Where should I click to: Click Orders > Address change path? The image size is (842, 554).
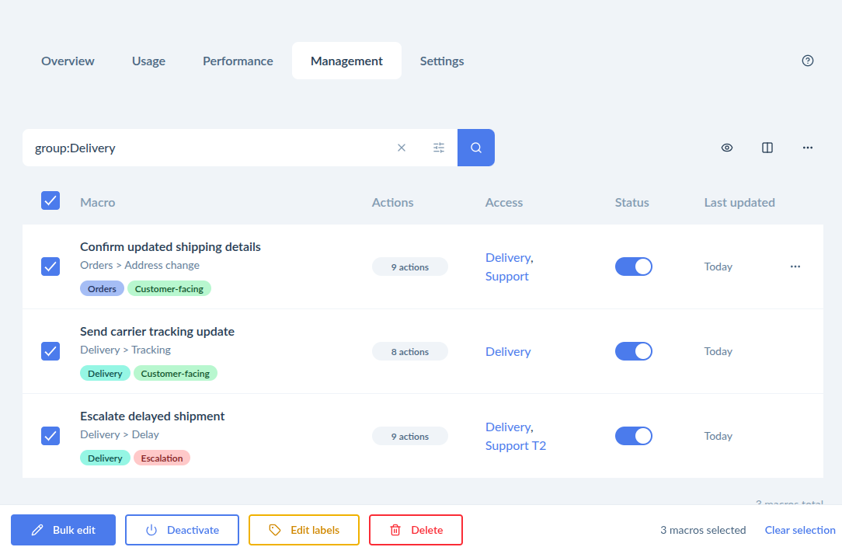click(x=140, y=266)
